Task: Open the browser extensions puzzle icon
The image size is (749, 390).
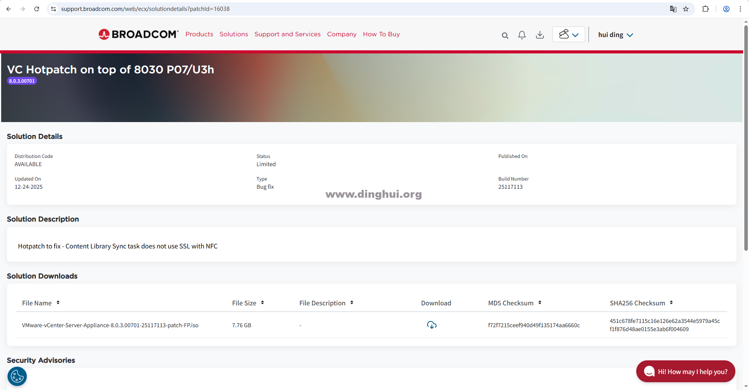Action: click(x=705, y=9)
